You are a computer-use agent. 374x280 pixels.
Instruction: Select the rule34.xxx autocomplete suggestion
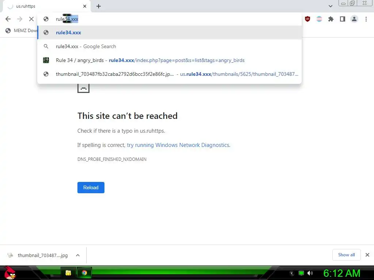click(169, 32)
